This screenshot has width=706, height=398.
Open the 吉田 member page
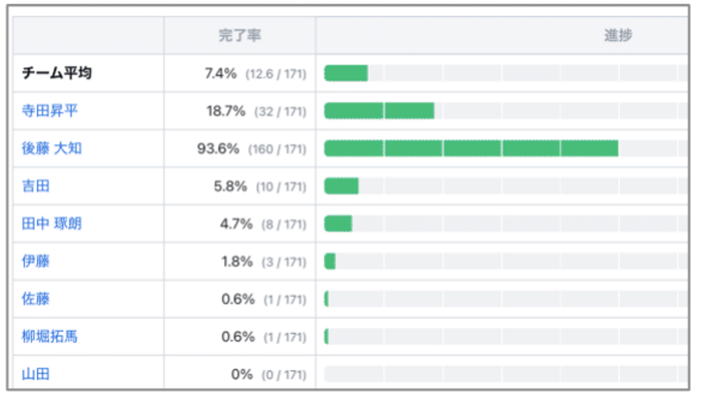(x=36, y=186)
